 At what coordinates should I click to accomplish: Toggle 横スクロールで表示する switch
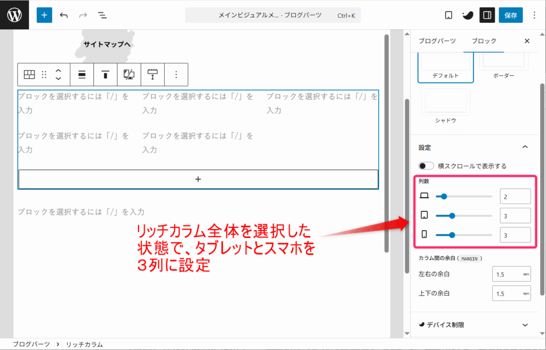point(426,166)
